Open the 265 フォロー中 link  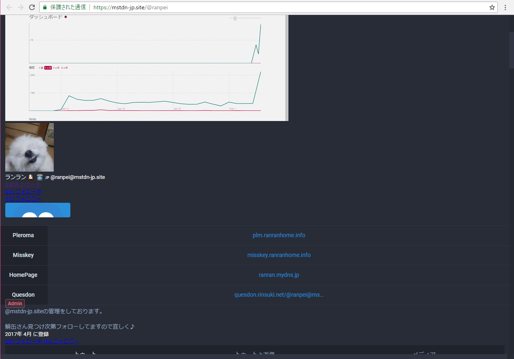(x=23, y=191)
